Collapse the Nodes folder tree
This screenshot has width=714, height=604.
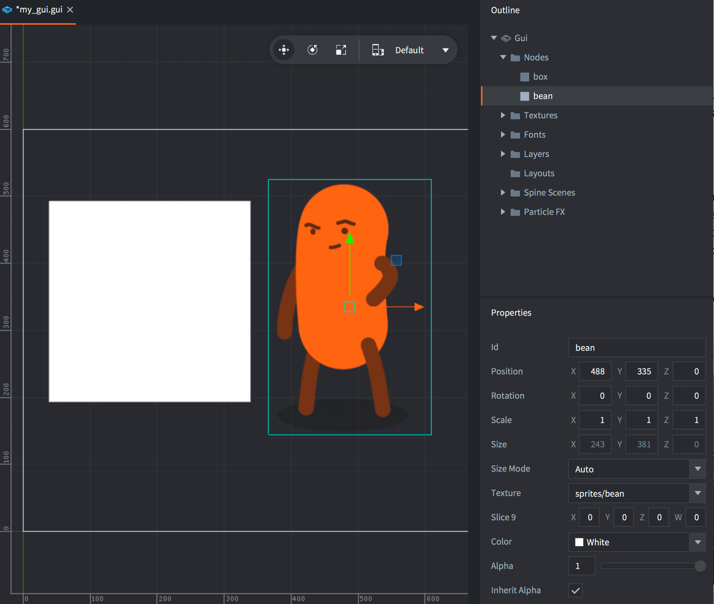coord(503,57)
